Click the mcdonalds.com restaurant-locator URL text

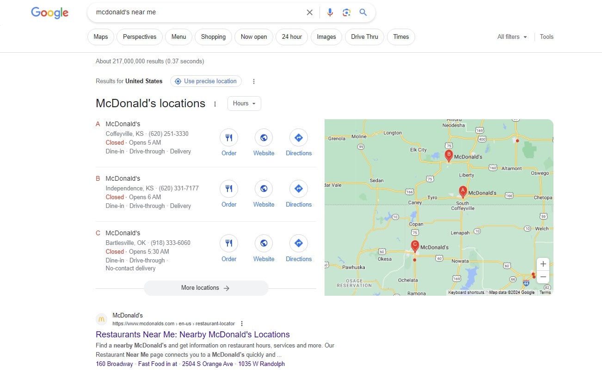[173, 323]
